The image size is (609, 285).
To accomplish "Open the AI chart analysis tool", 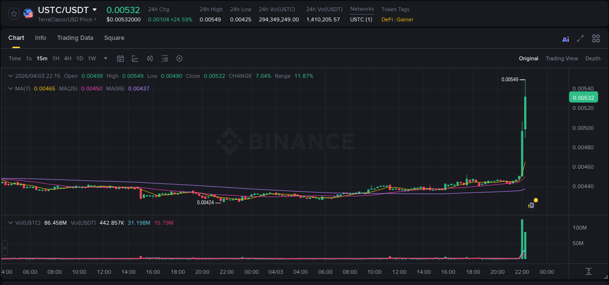I will [566, 38].
